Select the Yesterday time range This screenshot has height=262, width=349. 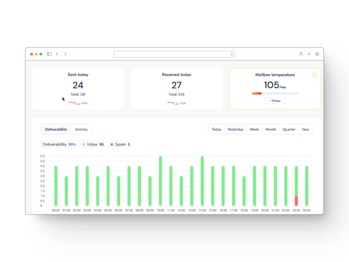pos(235,129)
